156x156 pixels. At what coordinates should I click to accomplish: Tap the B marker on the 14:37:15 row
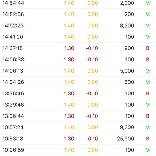[148, 48]
